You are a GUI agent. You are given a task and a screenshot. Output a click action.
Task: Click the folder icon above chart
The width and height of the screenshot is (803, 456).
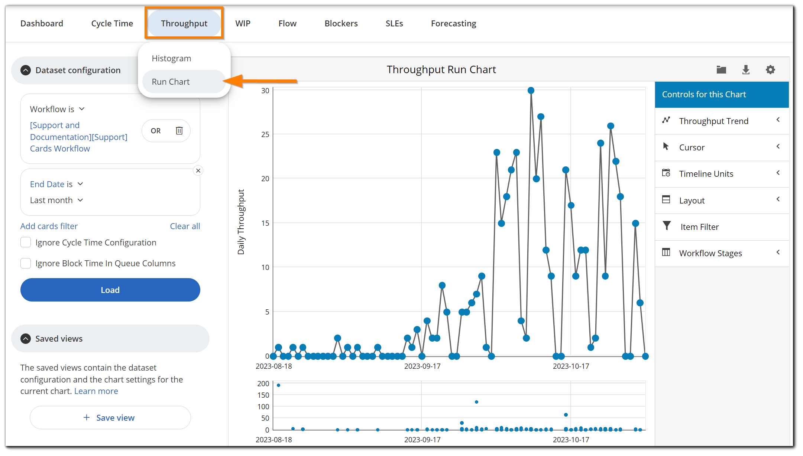[x=721, y=70]
